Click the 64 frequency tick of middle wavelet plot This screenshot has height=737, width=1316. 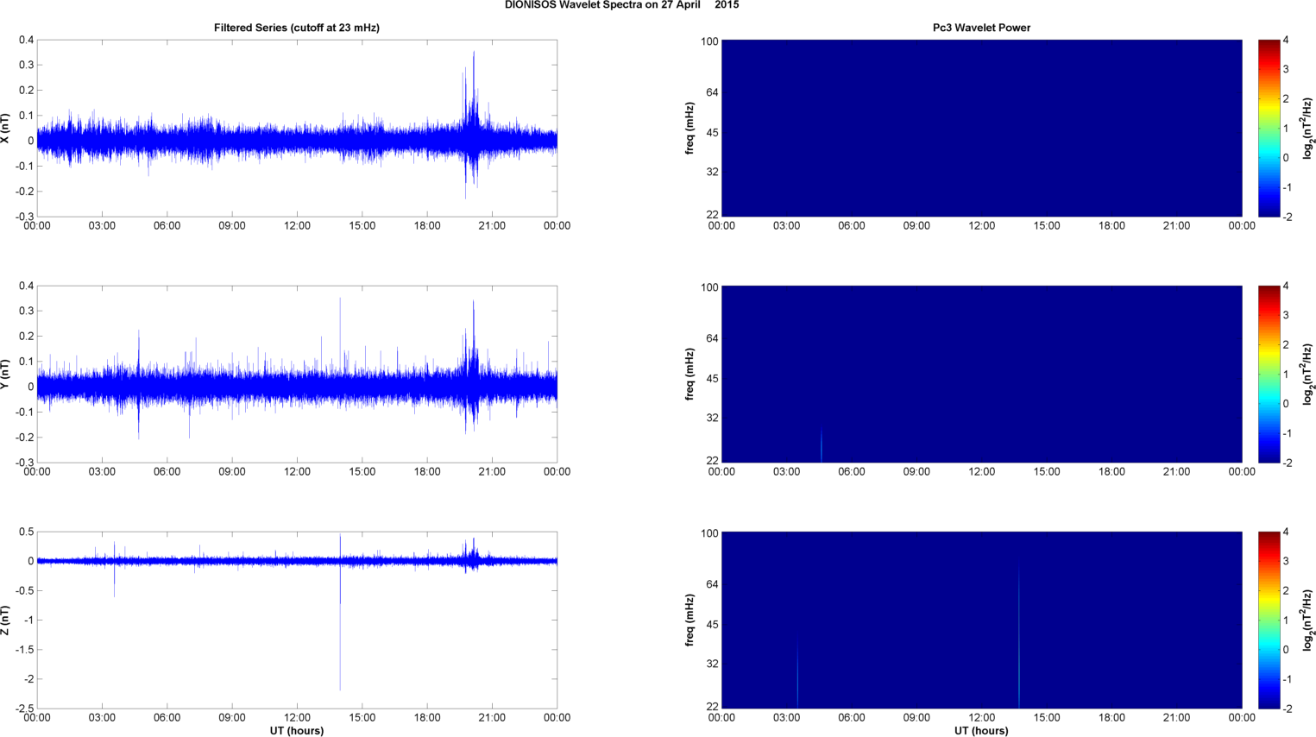(x=712, y=338)
